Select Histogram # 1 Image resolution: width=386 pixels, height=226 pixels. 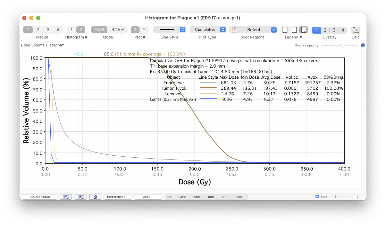[x=72, y=30]
